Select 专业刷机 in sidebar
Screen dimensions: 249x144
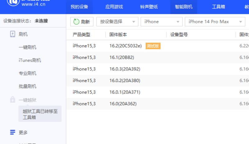click(27, 73)
